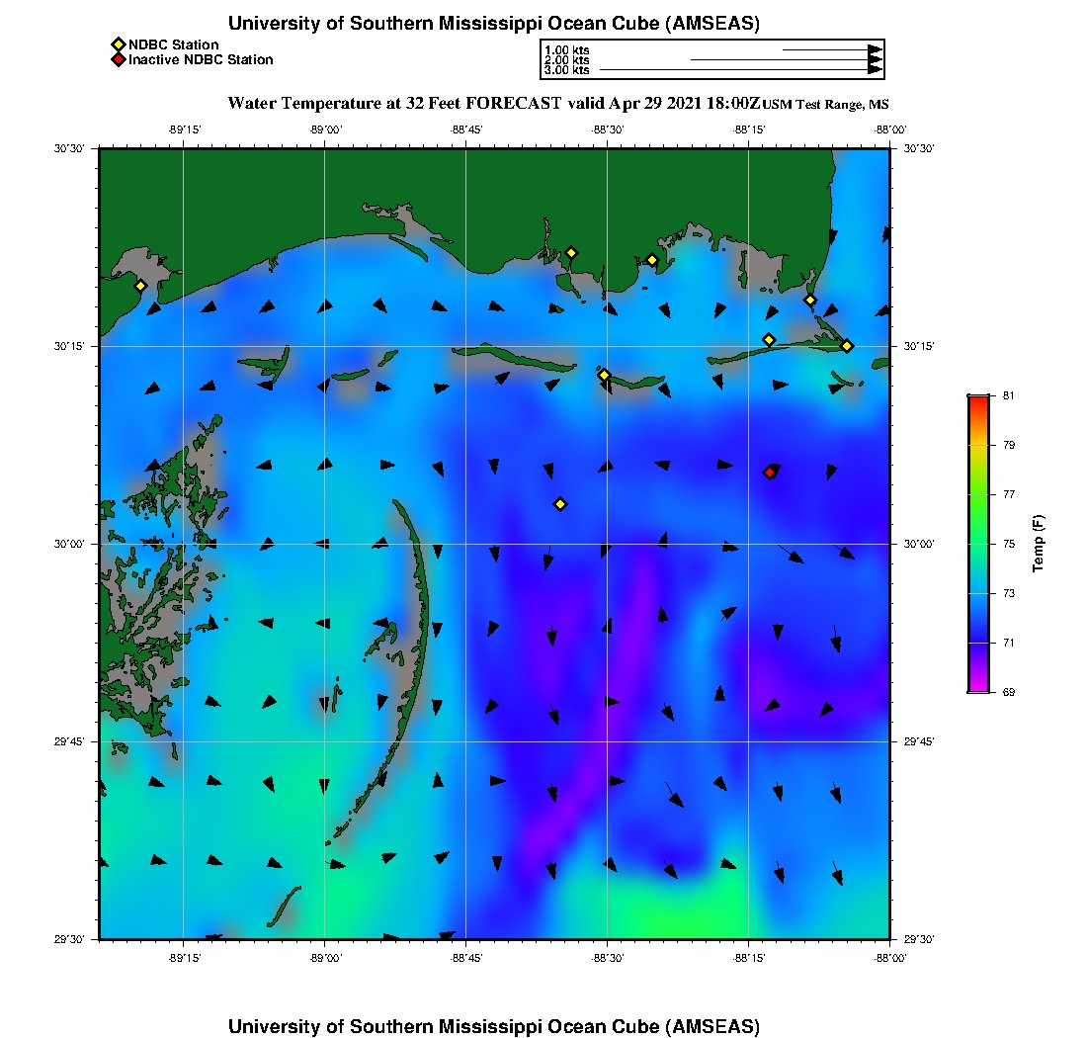This screenshot has height=1038, width=1087.
Task: Click the 'NDBC Station' legend text
Action: point(173,44)
